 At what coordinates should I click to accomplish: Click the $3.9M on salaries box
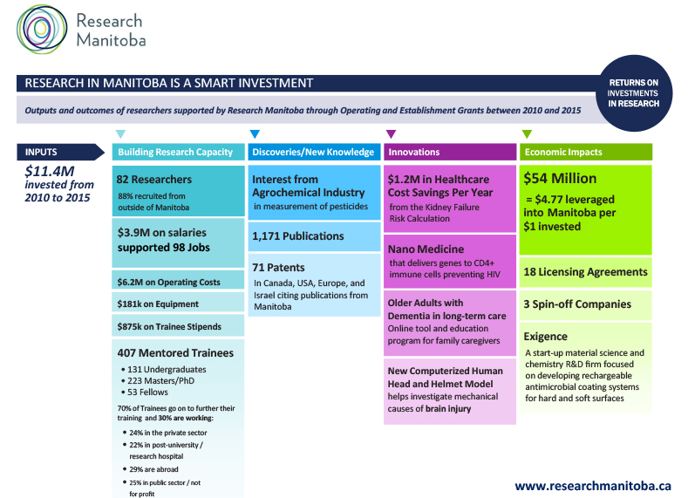pos(178,242)
